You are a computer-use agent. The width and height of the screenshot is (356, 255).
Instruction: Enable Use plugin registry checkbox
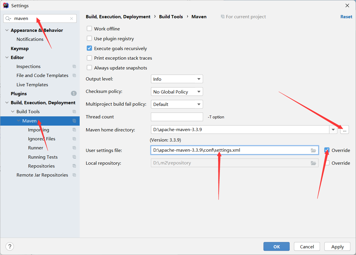click(89, 38)
